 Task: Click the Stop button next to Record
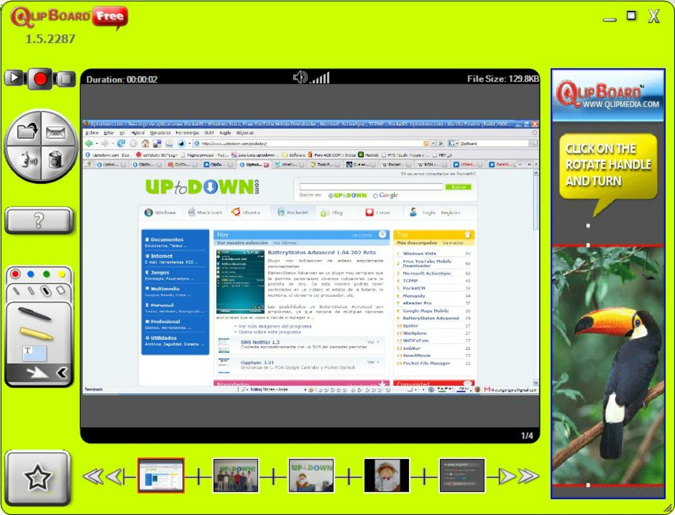point(65,79)
